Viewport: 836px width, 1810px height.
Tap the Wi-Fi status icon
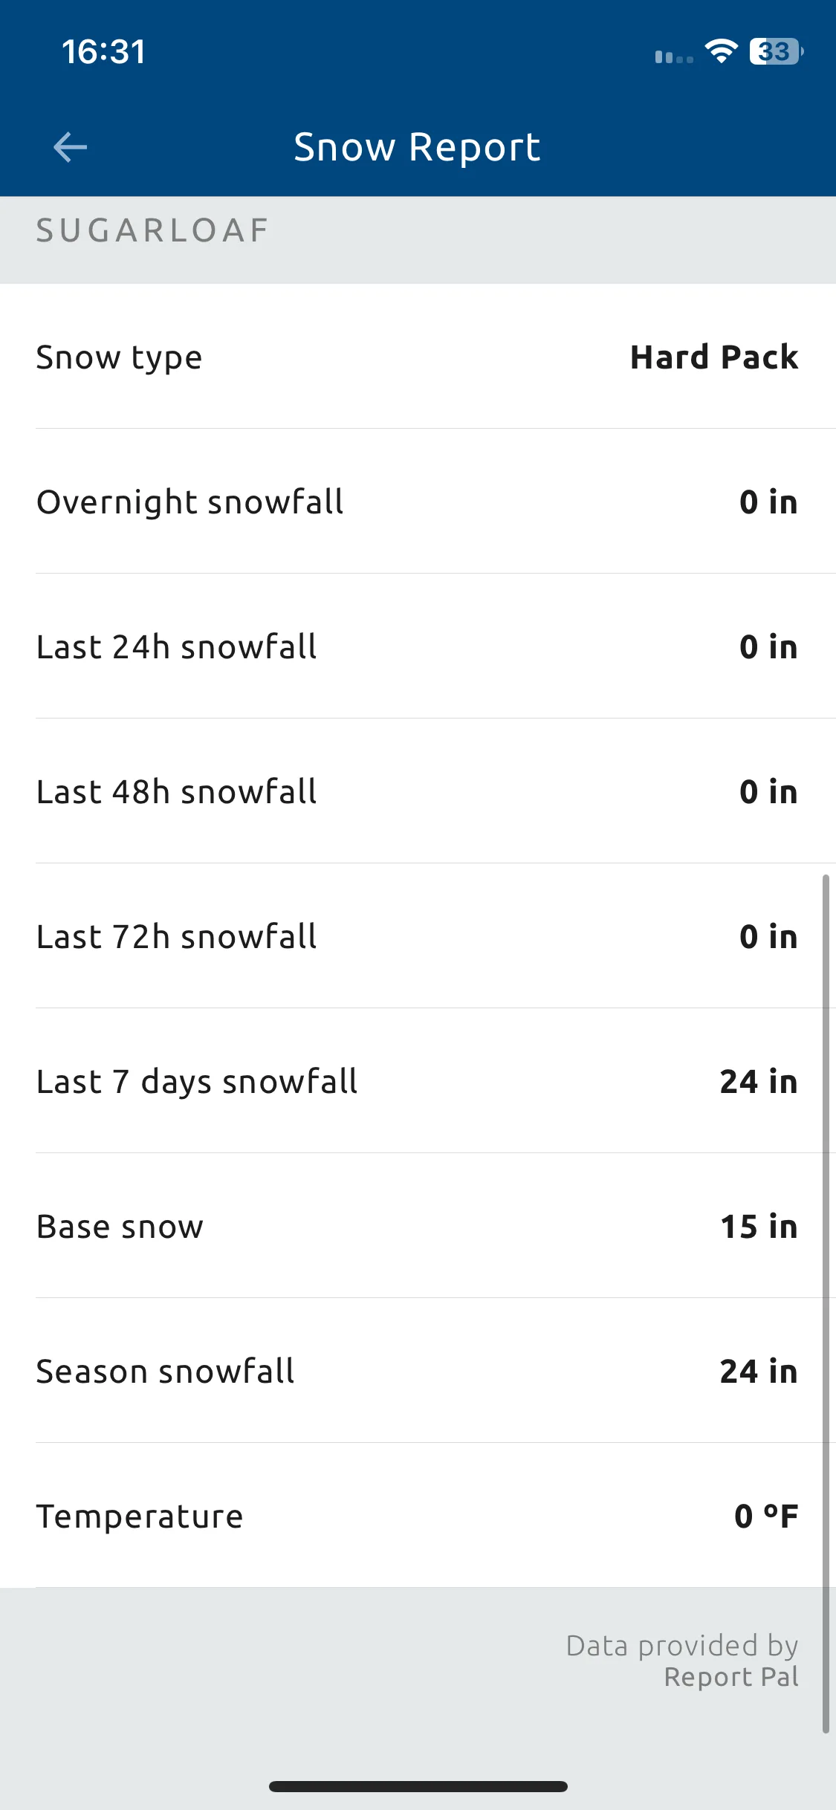(721, 51)
